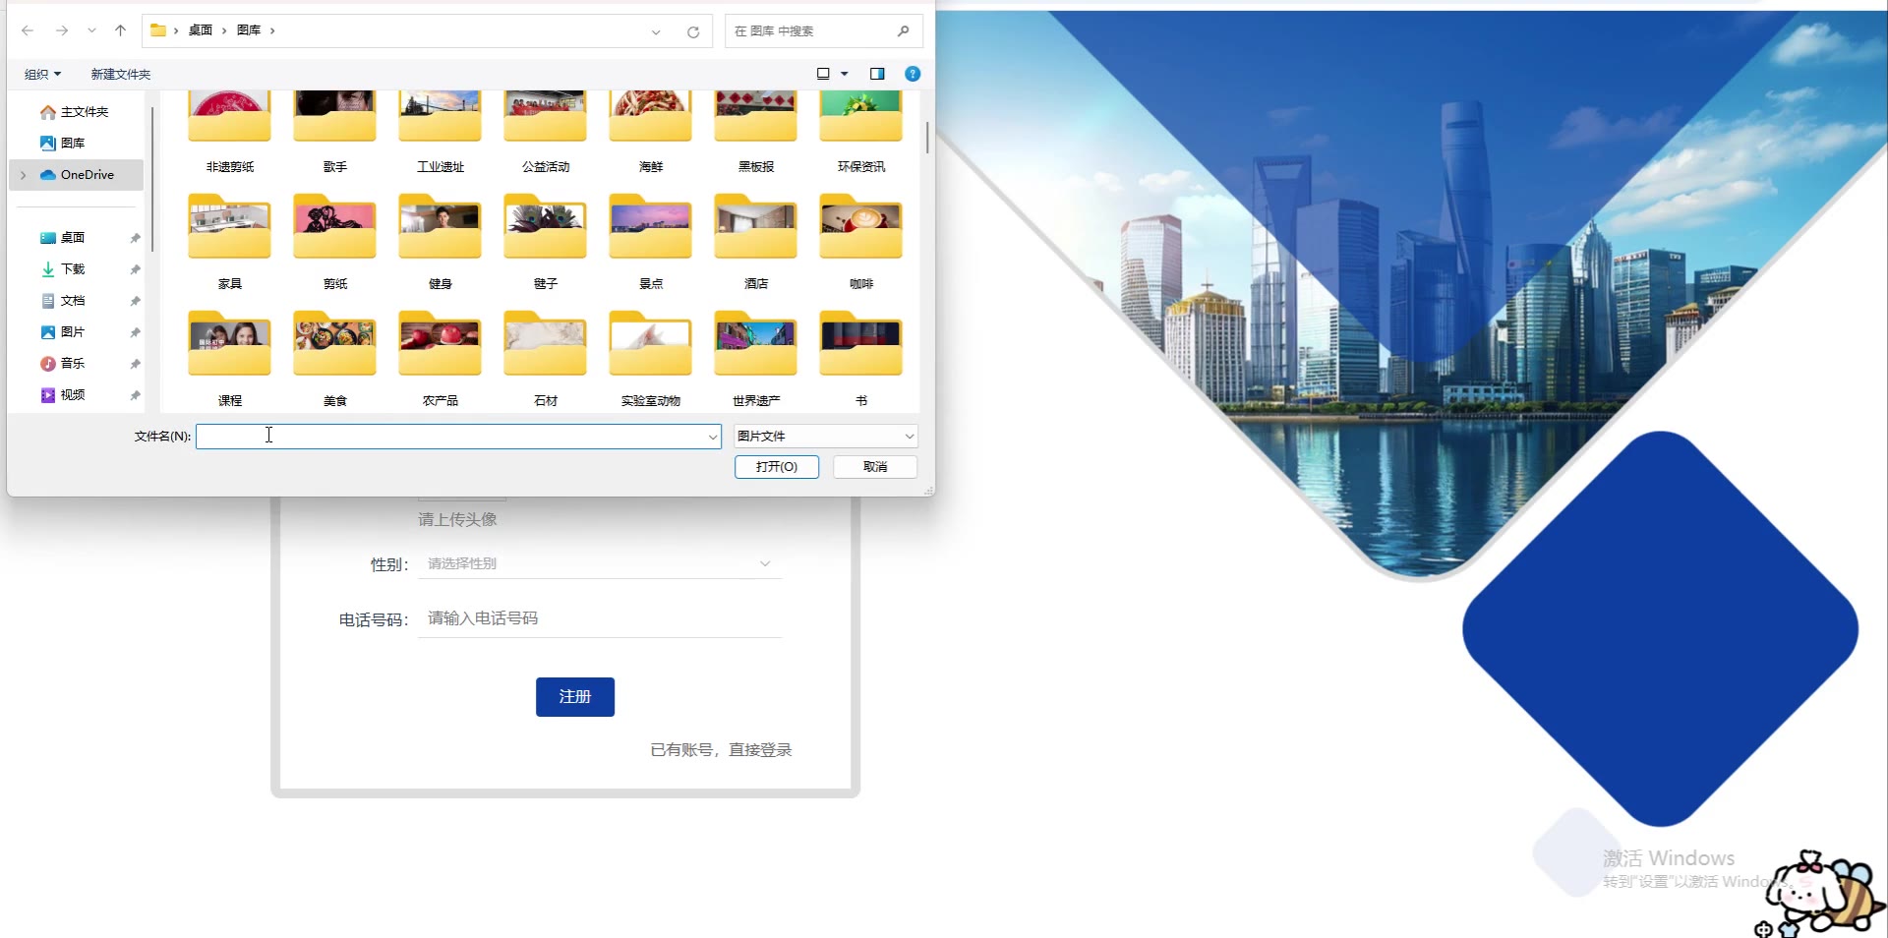
Task: Open the recent locations dropdown arrow
Action: (91, 30)
